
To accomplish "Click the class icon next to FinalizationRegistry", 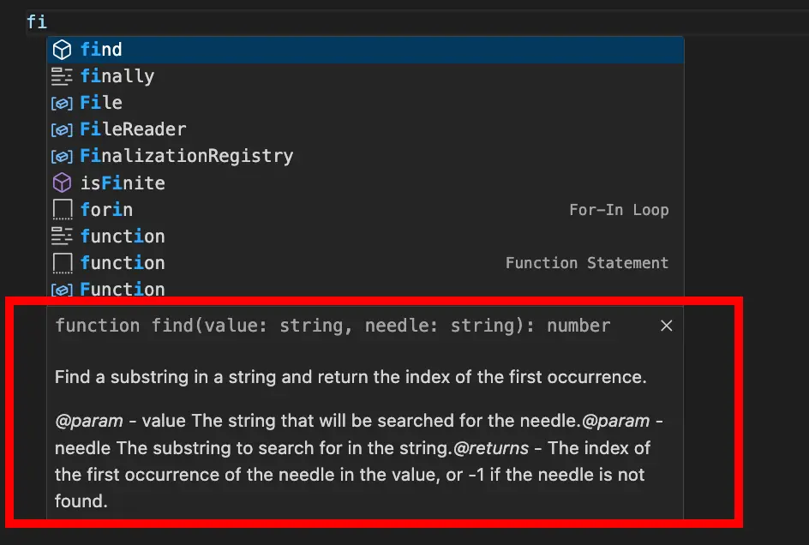I will (x=62, y=155).
